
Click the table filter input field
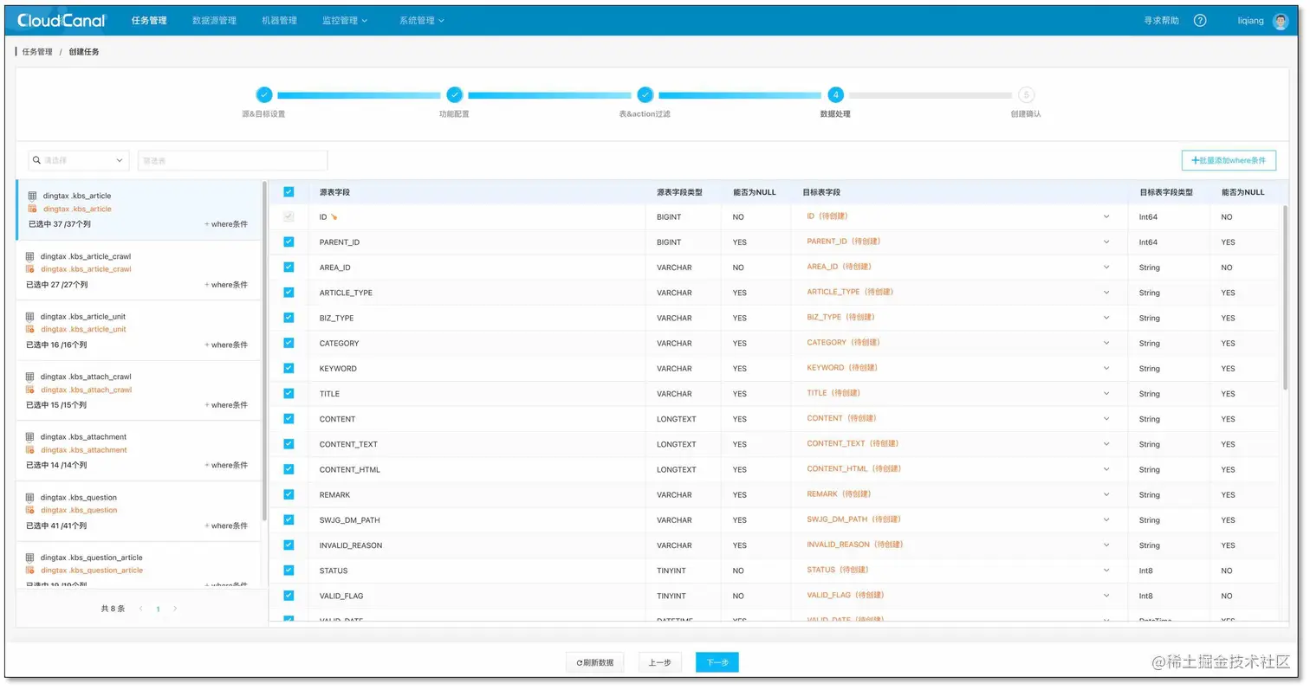[233, 160]
